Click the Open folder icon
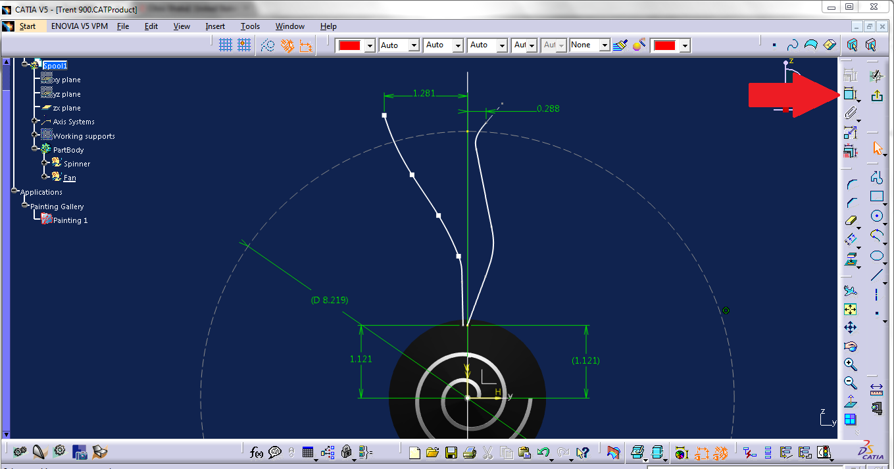Image resolution: width=894 pixels, height=469 pixels. pyautogui.click(x=432, y=453)
